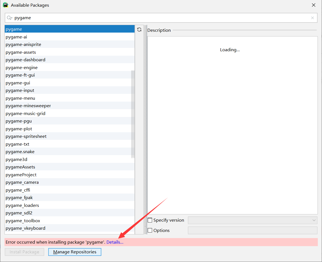
Task: Click the refresh packages list icon
Action: [139, 30]
